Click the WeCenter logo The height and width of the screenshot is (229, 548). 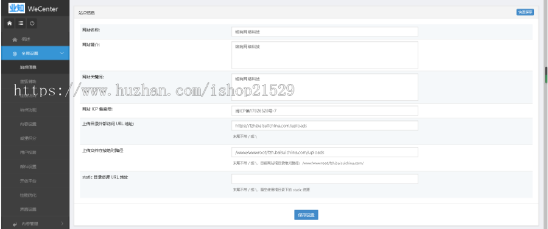click(x=33, y=8)
